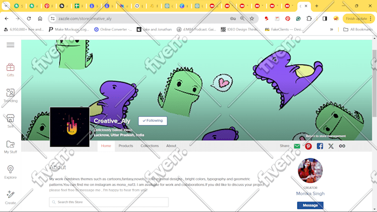Open d.MBA Podcast bookmark
The image size is (377, 212).
pos(197,29)
